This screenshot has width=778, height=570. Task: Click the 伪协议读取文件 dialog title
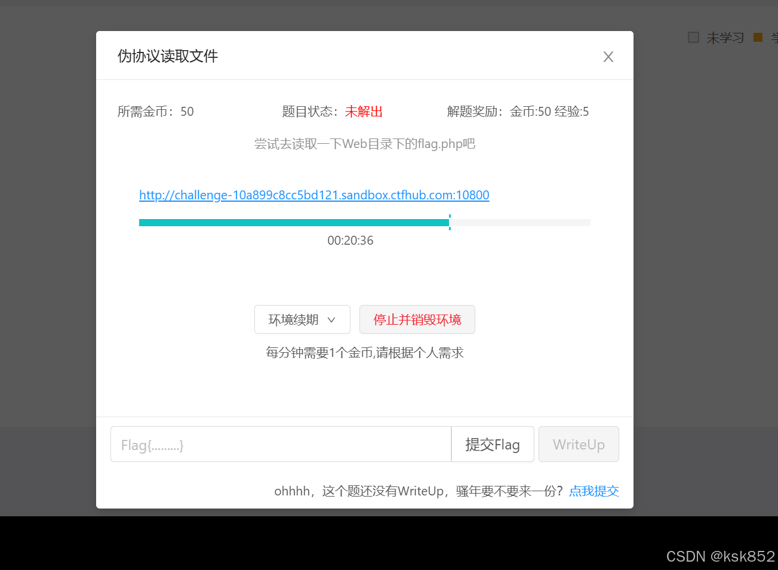pos(167,56)
